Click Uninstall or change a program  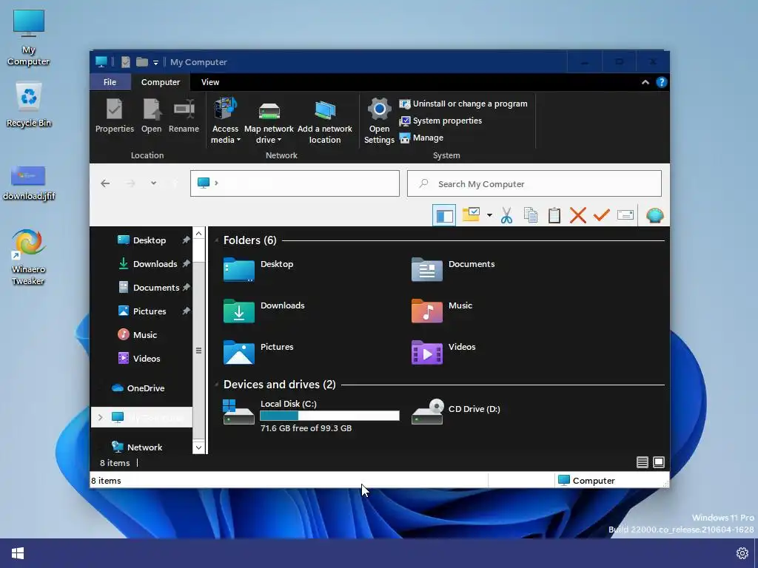click(x=463, y=104)
